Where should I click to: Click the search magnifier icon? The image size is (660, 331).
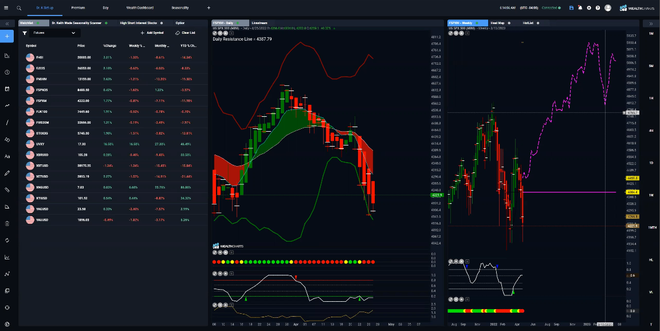click(19, 7)
